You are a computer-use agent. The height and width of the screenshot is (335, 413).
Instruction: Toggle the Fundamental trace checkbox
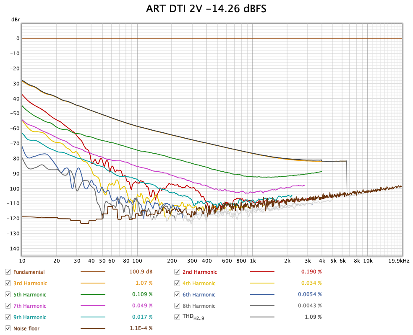[8, 272]
